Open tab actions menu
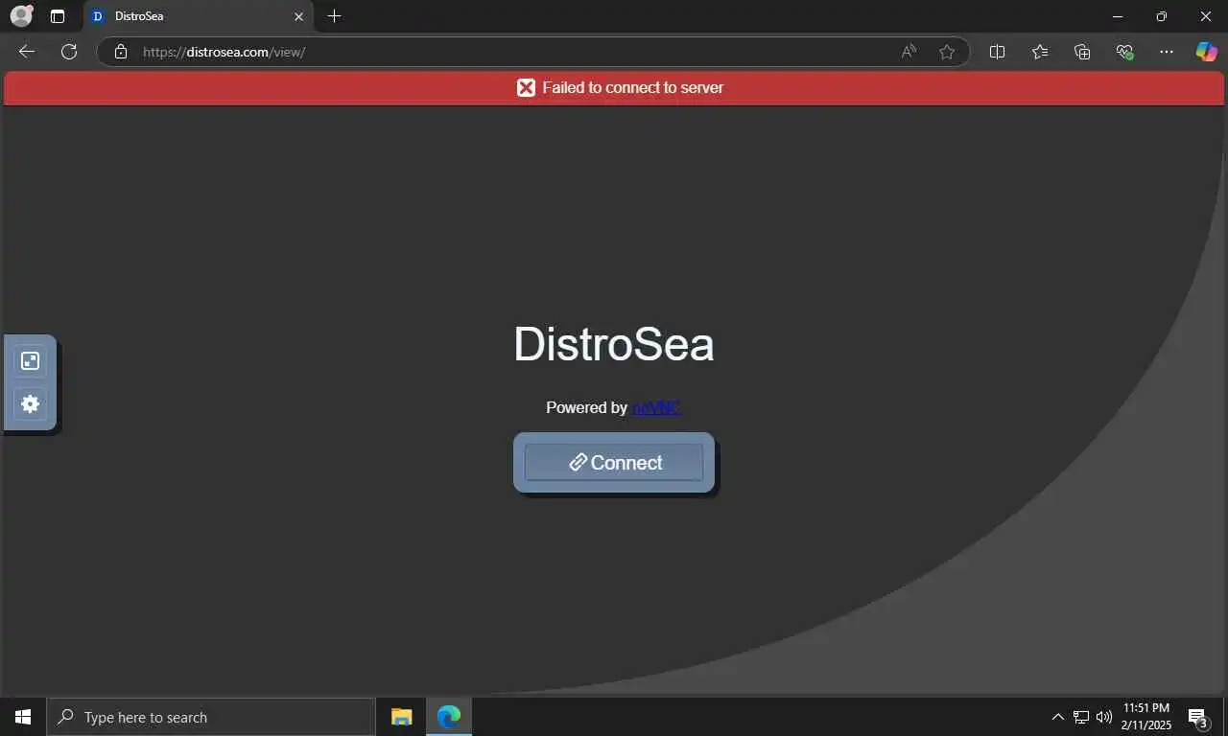Screen dimensions: 1228x736 pyautogui.click(x=58, y=16)
